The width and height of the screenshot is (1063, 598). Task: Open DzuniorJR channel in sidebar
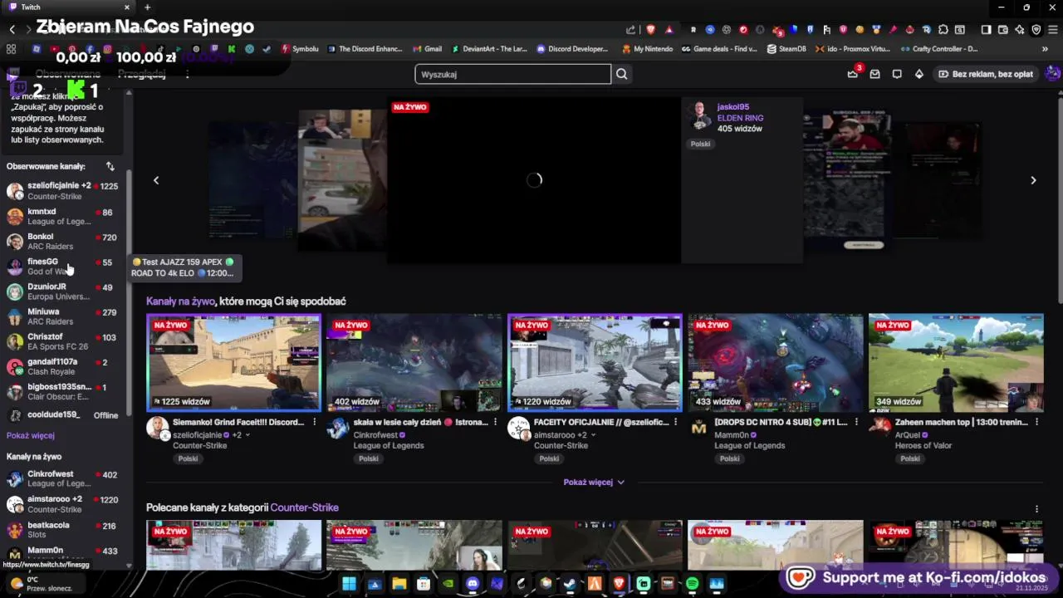[x=62, y=291]
